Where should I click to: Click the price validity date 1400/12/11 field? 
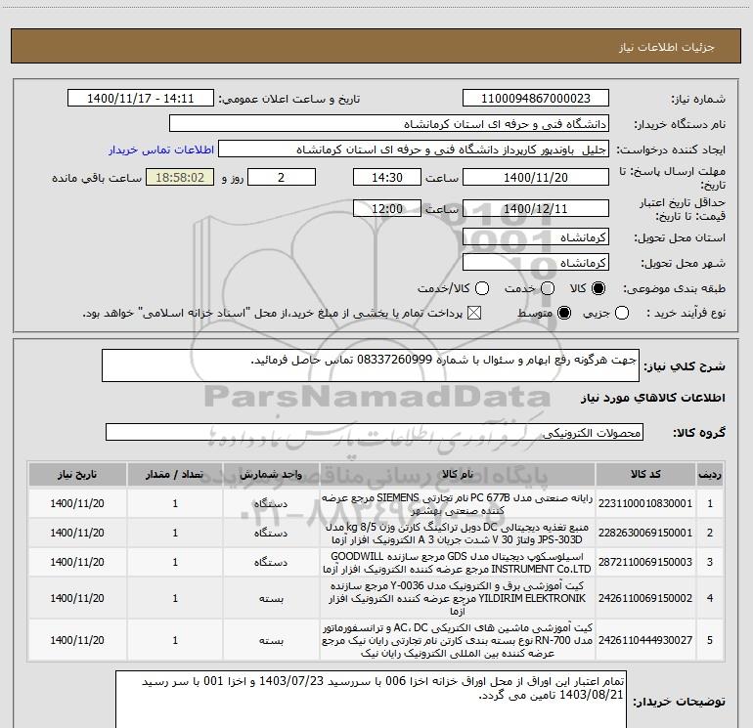536,208
